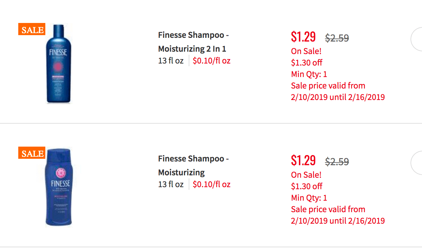This screenshot has height=250, width=422.
Task: Click the 13 fl oz size of the second shampoo
Action: point(171,184)
